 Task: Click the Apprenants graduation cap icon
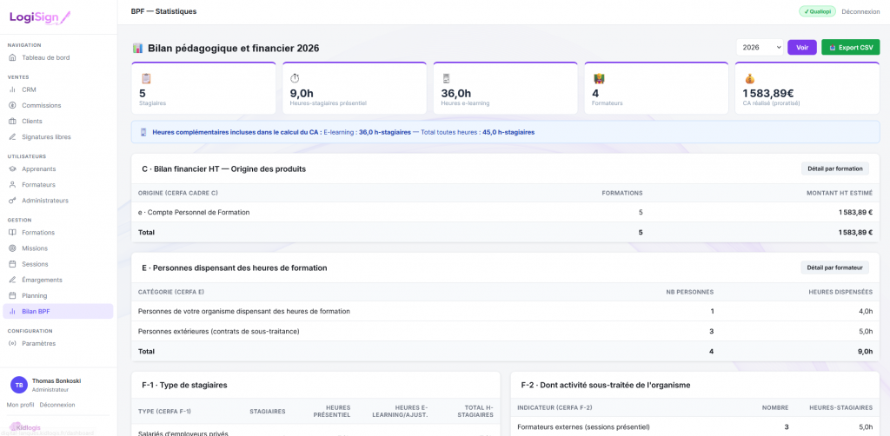point(12,168)
